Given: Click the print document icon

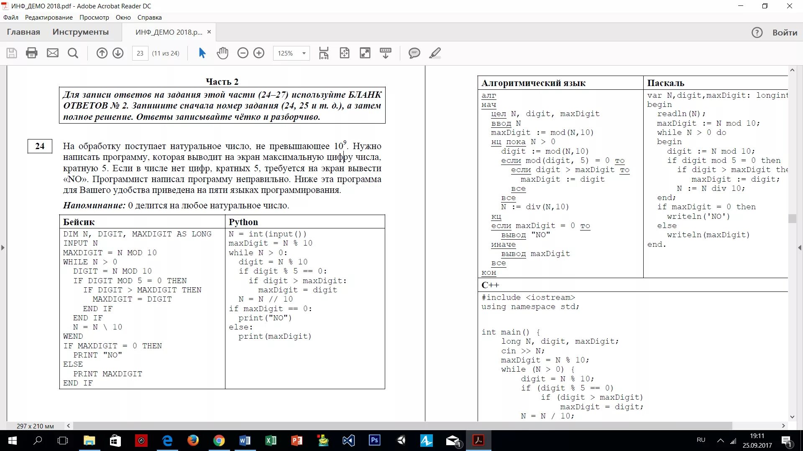Looking at the screenshot, I should click(31, 53).
